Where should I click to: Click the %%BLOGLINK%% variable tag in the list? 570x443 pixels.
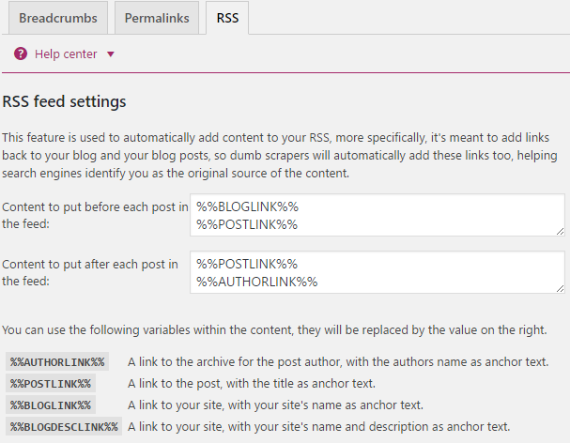51,405
